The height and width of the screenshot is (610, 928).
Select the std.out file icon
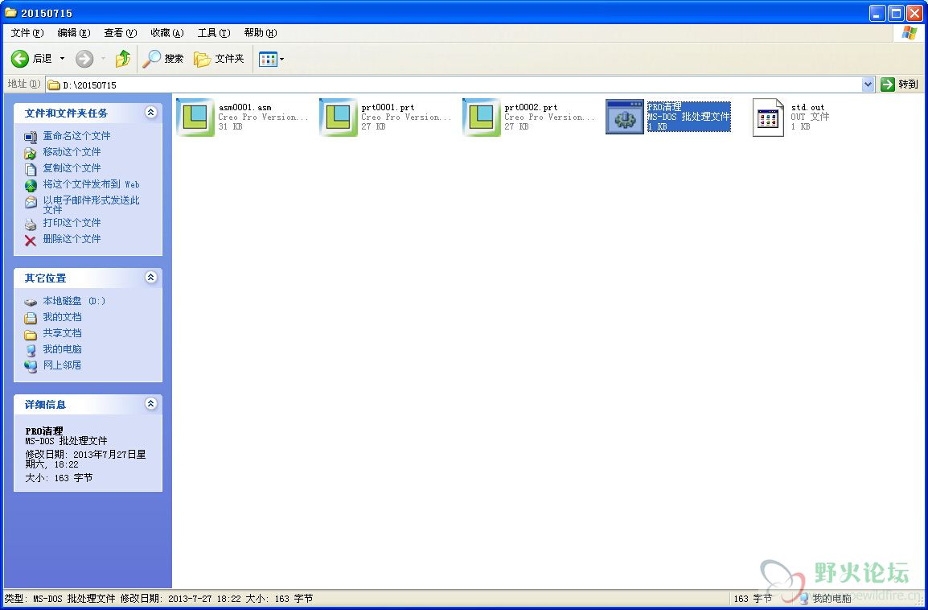tap(768, 117)
